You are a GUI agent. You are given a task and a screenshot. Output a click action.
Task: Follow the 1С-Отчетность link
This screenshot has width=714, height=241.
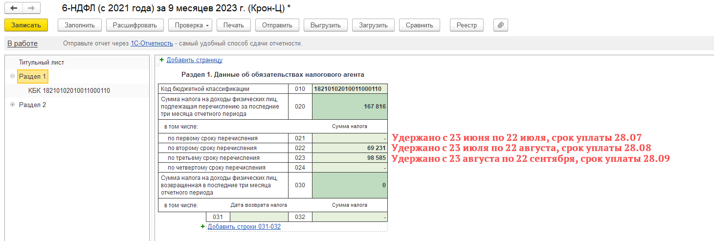[x=152, y=44]
